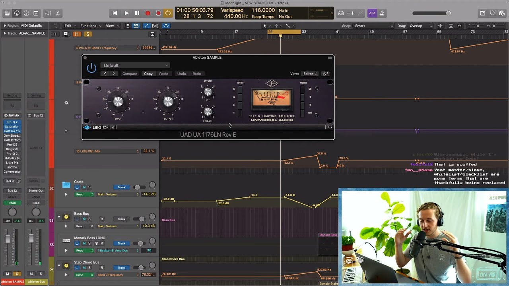Viewport: 509px width, 286px height.
Task: Open the plugin View Editor dropdown
Action: coord(310,74)
